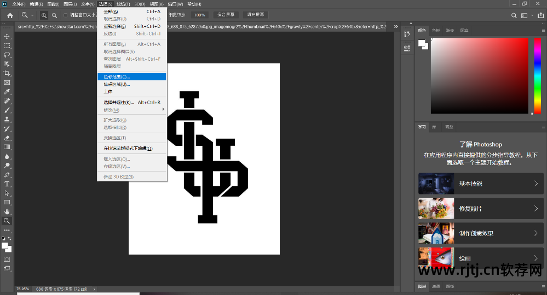Select the Path Selection tool
Viewport: 547px width, 295px height.
point(7,193)
